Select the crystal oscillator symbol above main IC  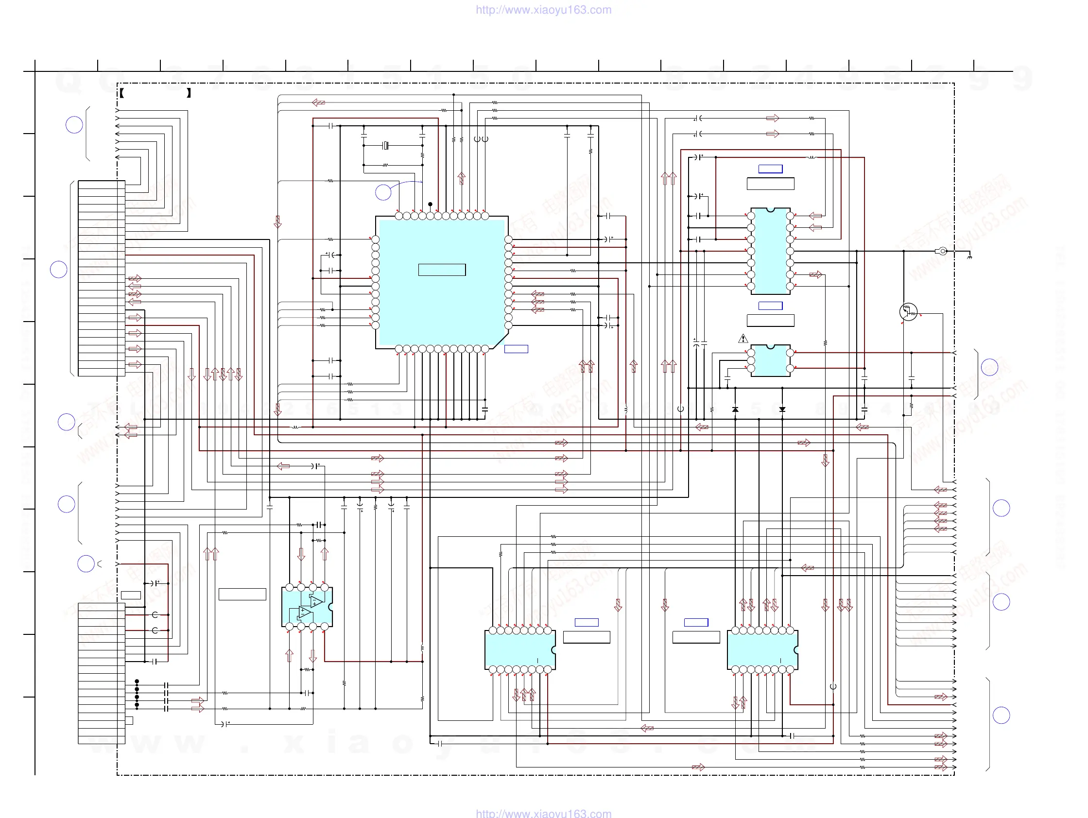[x=386, y=146]
